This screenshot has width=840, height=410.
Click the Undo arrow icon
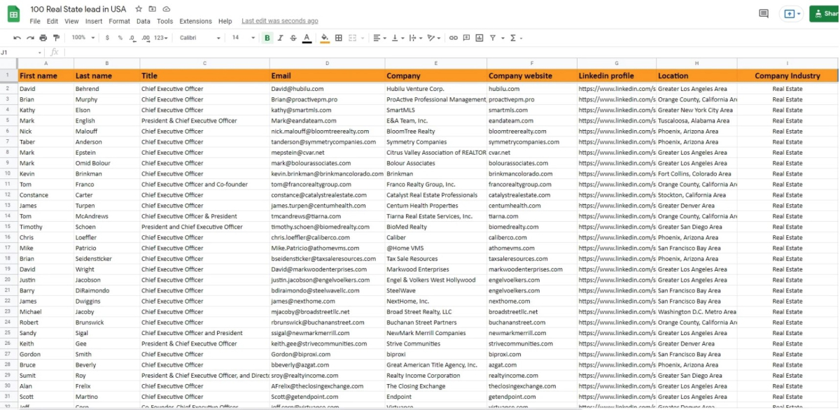[17, 38]
